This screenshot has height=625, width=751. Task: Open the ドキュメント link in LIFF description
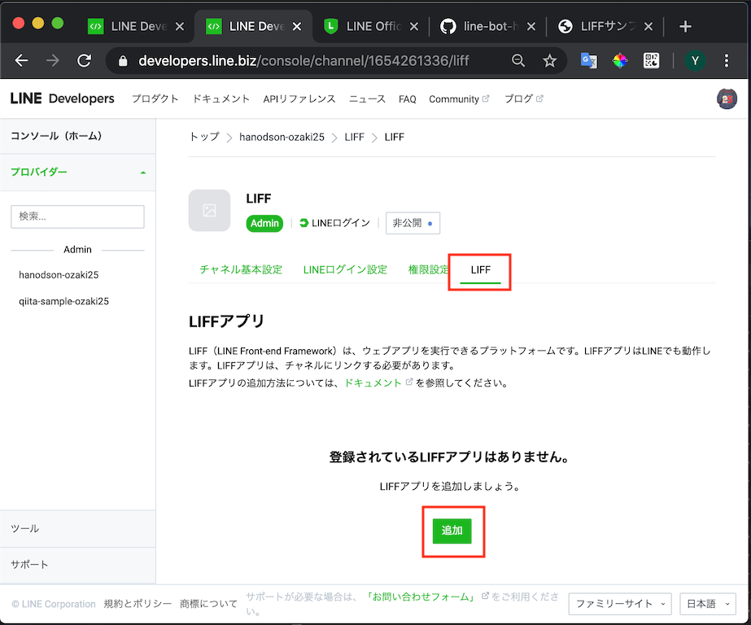pos(373,382)
